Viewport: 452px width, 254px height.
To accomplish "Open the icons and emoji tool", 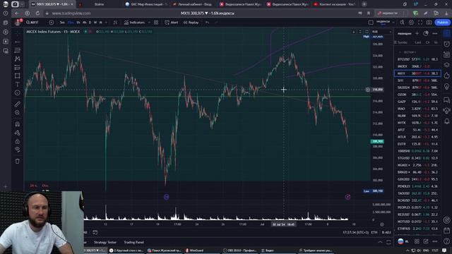I will coord(17,92).
